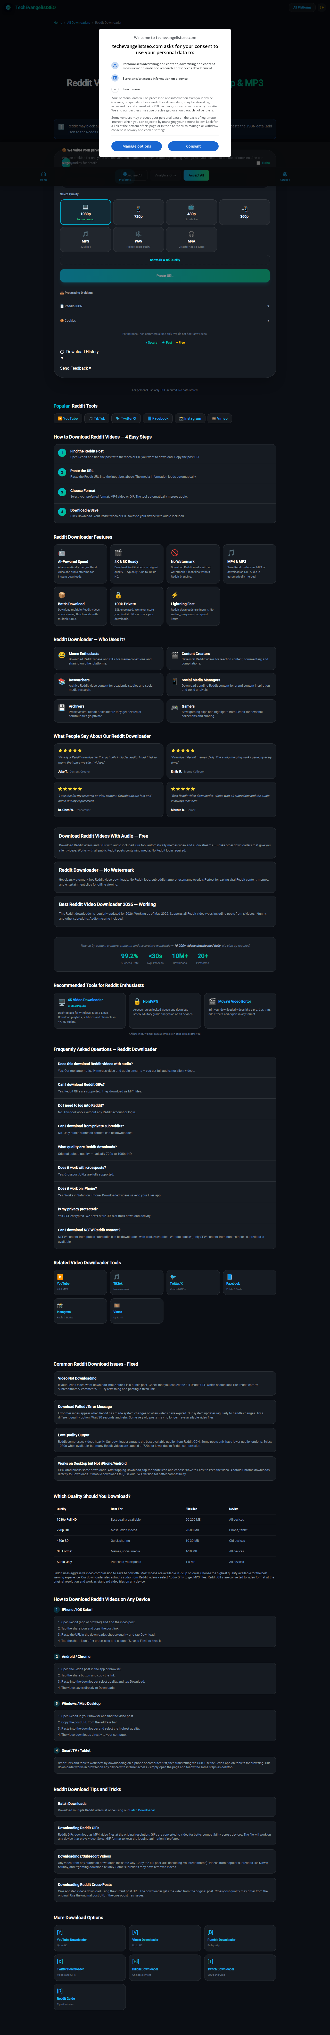The height and width of the screenshot is (2035, 330).
Task: Open TikTok card under Related Video Downloader Tools
Action: pos(137,1282)
